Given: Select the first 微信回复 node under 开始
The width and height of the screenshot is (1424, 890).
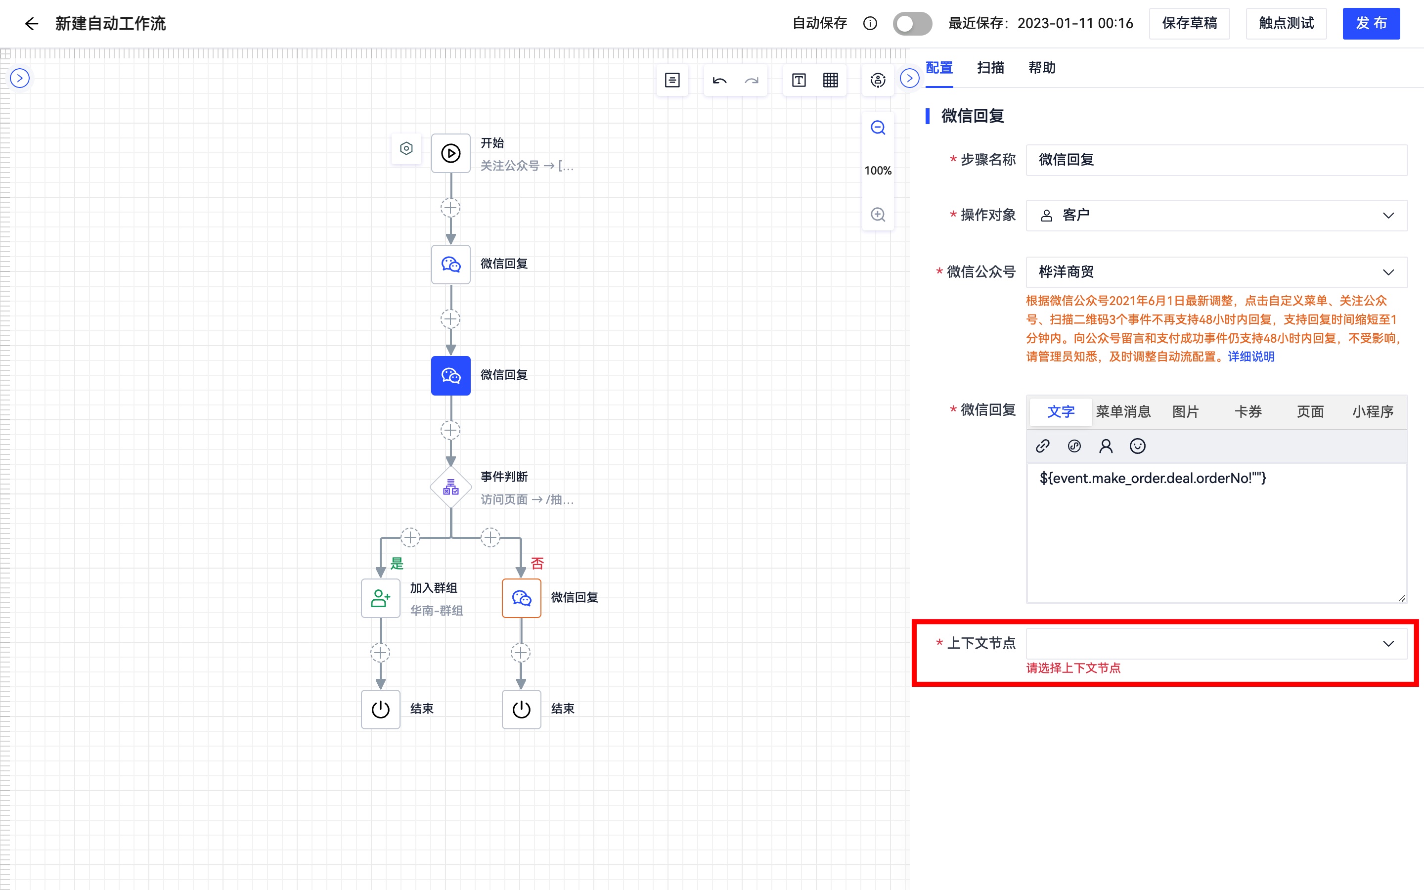Looking at the screenshot, I should tap(451, 265).
